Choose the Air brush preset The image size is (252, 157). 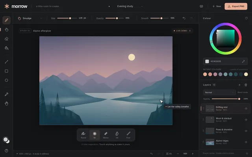(94, 135)
